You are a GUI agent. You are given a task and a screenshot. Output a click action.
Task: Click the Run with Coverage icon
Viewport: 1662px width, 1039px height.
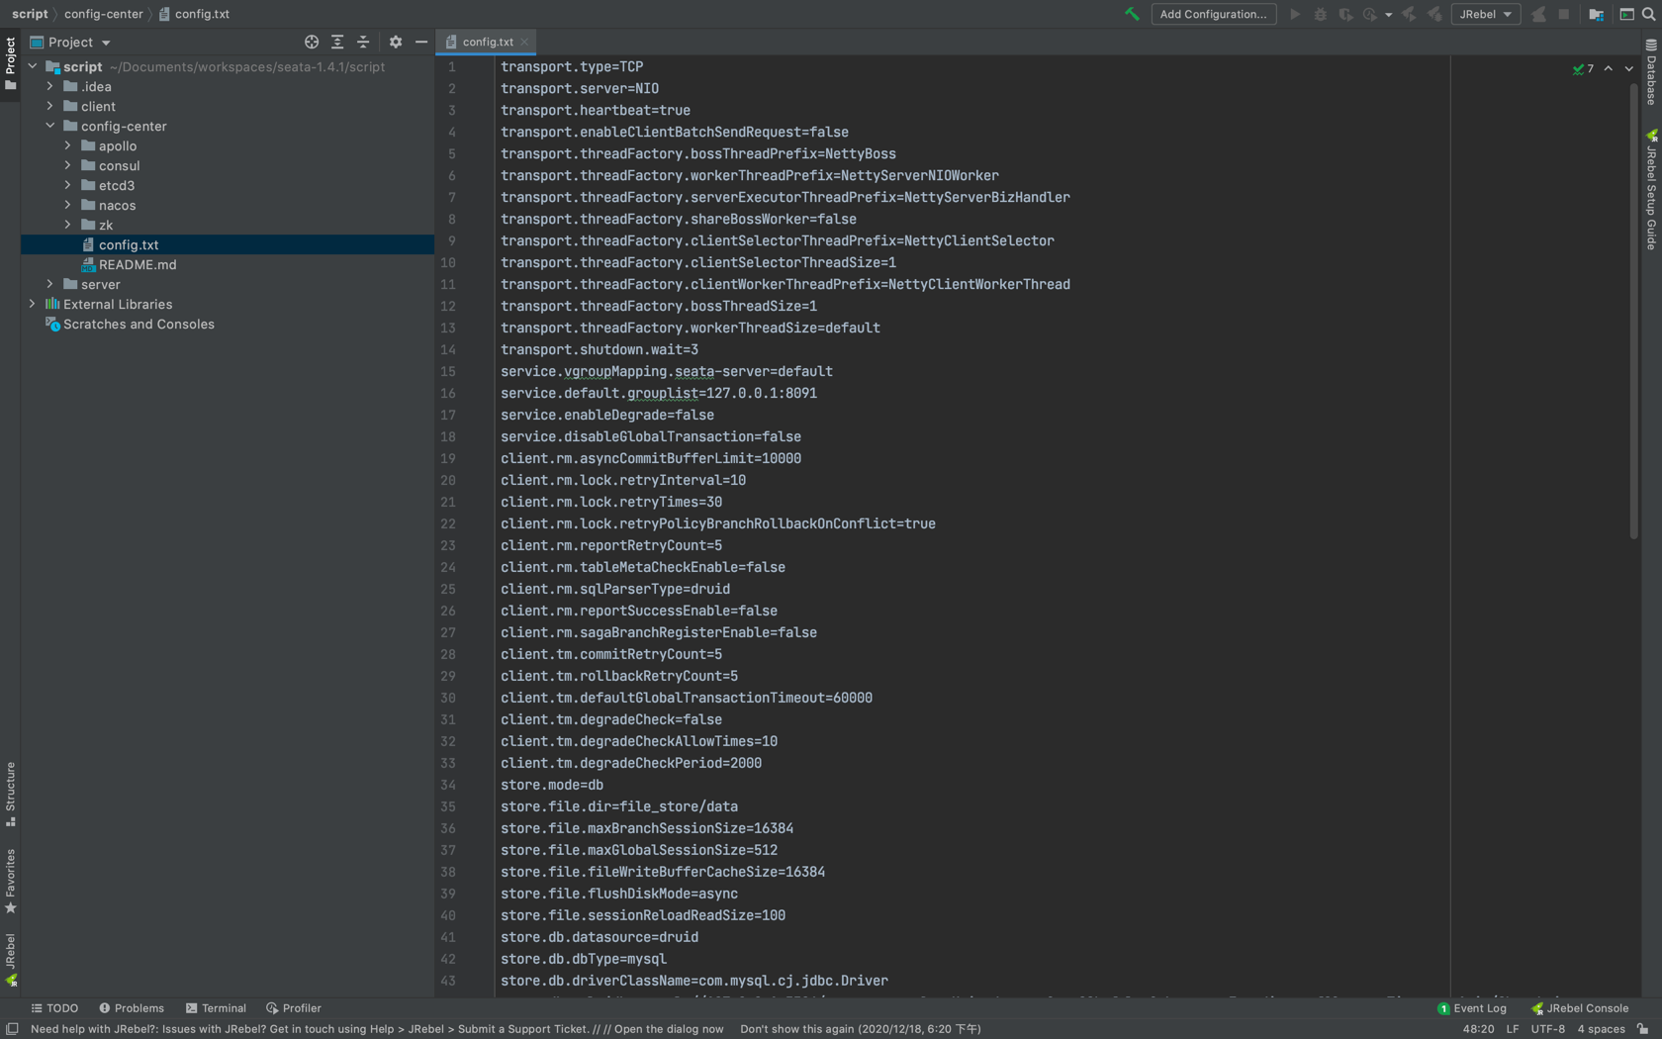pos(1345,14)
